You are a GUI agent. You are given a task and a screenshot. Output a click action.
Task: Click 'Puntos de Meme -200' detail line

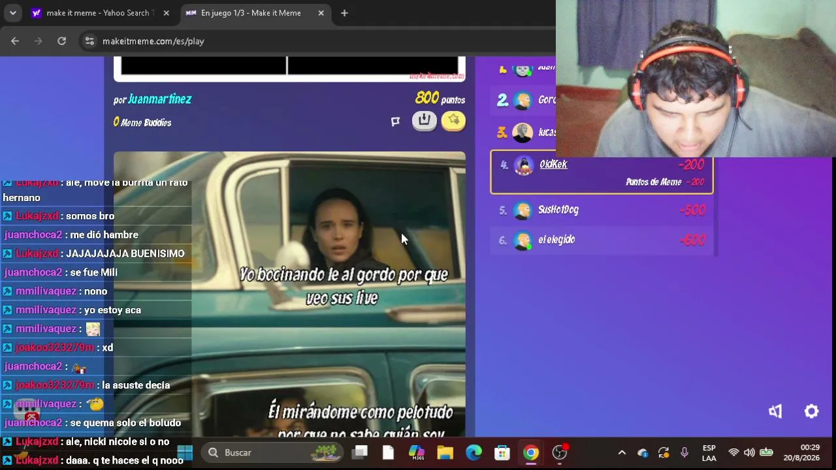coord(665,182)
